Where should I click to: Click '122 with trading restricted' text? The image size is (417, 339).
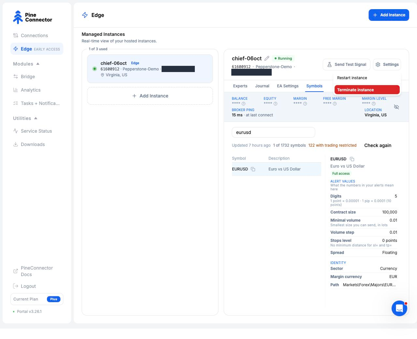click(x=332, y=145)
